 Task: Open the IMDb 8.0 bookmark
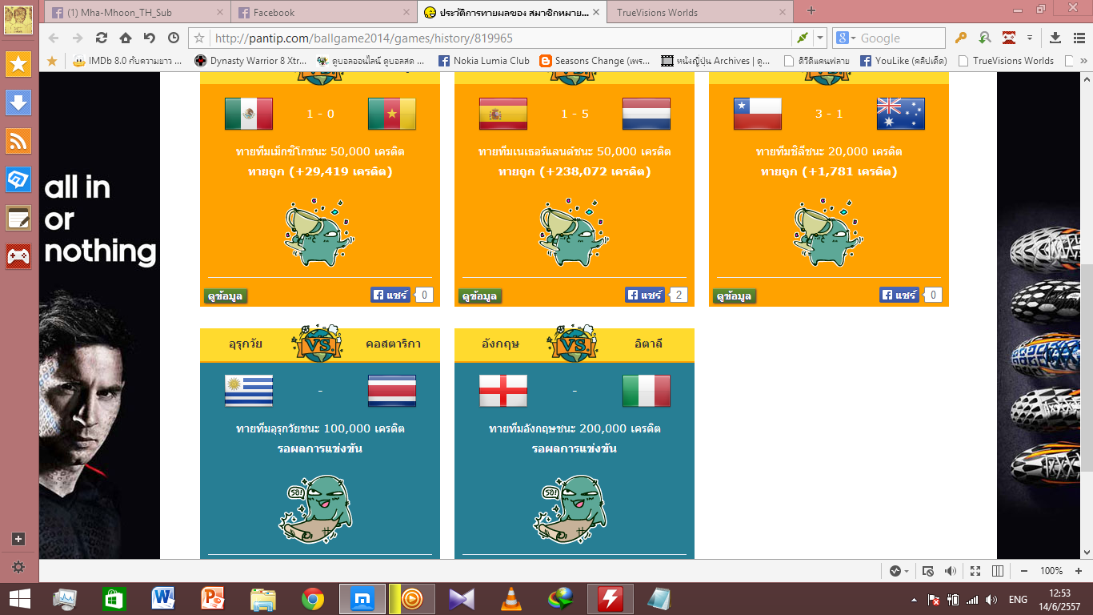[x=128, y=60]
